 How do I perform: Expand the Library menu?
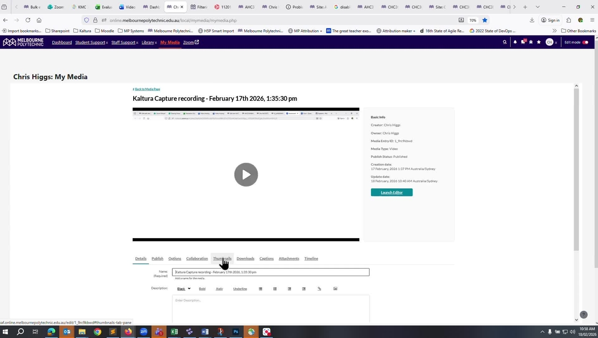pyautogui.click(x=149, y=42)
